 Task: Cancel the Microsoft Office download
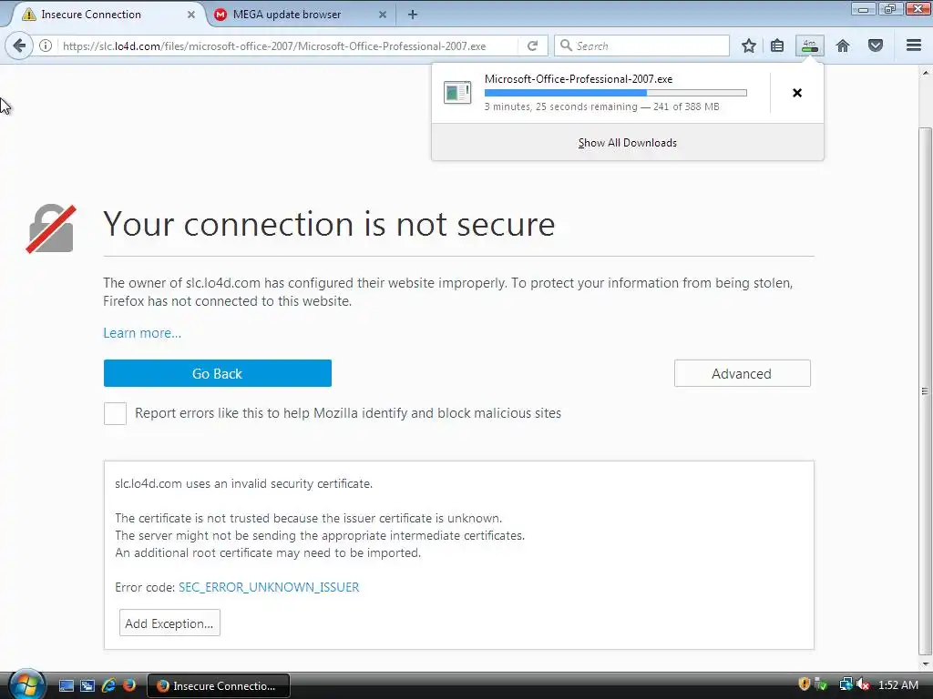click(x=797, y=93)
